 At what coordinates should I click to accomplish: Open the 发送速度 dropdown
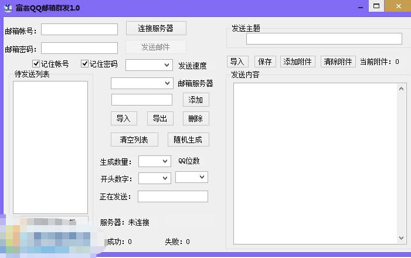(x=149, y=65)
